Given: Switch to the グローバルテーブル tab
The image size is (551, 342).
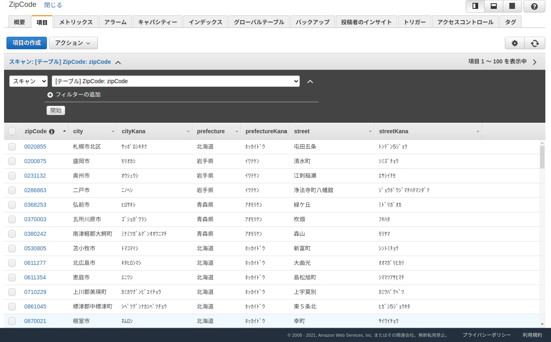Looking at the screenshot, I should coord(259,22).
